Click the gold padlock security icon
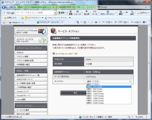This screenshot has height=120, width=152. coord(57,7)
